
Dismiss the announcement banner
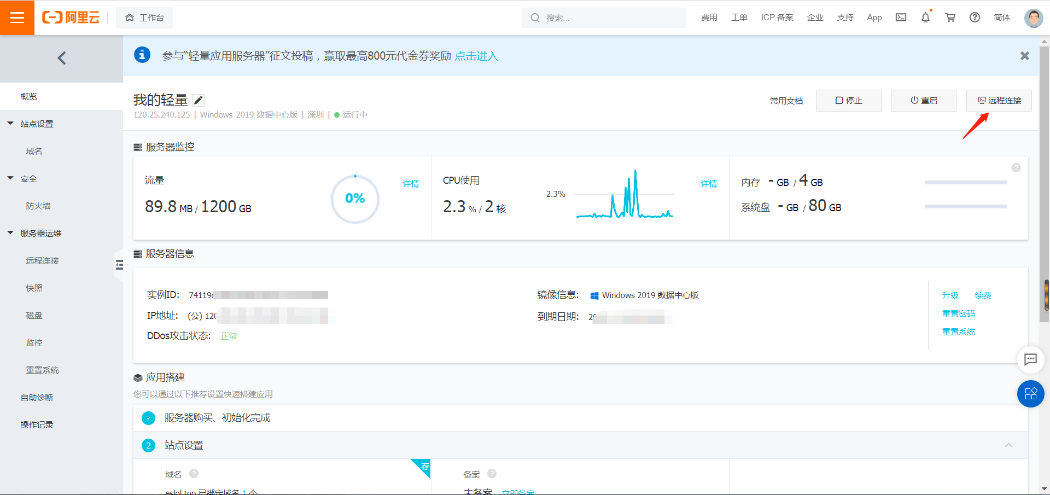1025,56
